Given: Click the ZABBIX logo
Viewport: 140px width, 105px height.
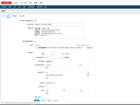Looking at the screenshot, I should [6, 3].
